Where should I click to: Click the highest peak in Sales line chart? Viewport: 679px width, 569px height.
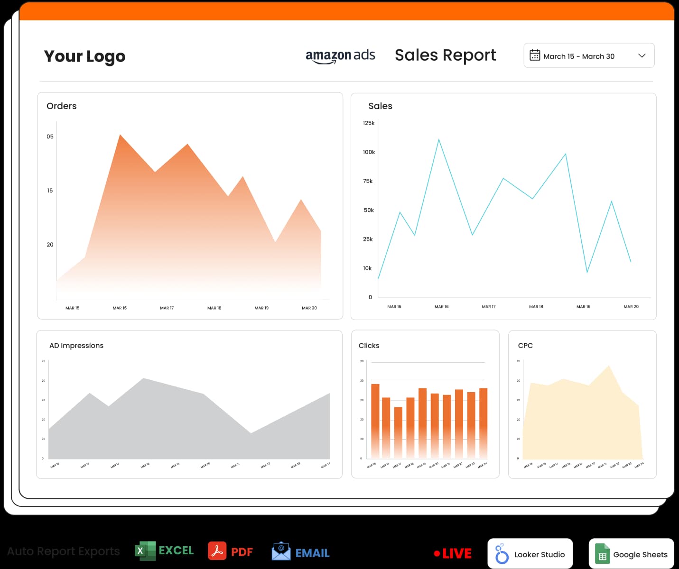pos(438,140)
